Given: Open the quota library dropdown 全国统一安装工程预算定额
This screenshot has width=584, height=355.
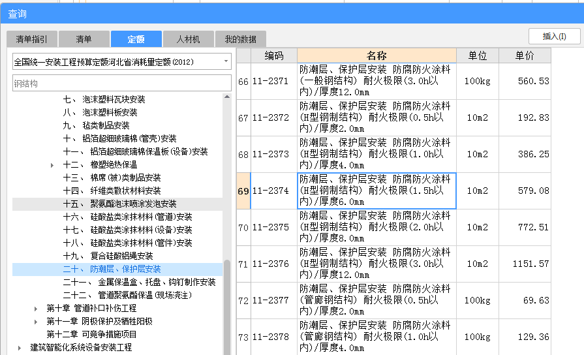Looking at the screenshot, I should point(121,62).
